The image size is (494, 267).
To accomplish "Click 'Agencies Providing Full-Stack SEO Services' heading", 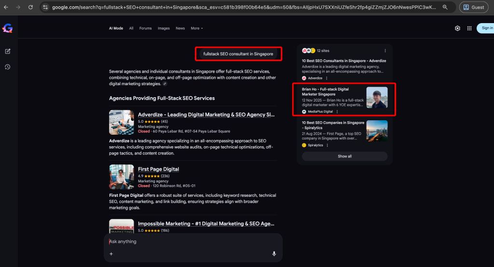I will (x=162, y=98).
